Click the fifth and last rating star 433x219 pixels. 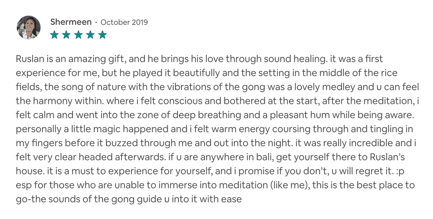coord(102,35)
